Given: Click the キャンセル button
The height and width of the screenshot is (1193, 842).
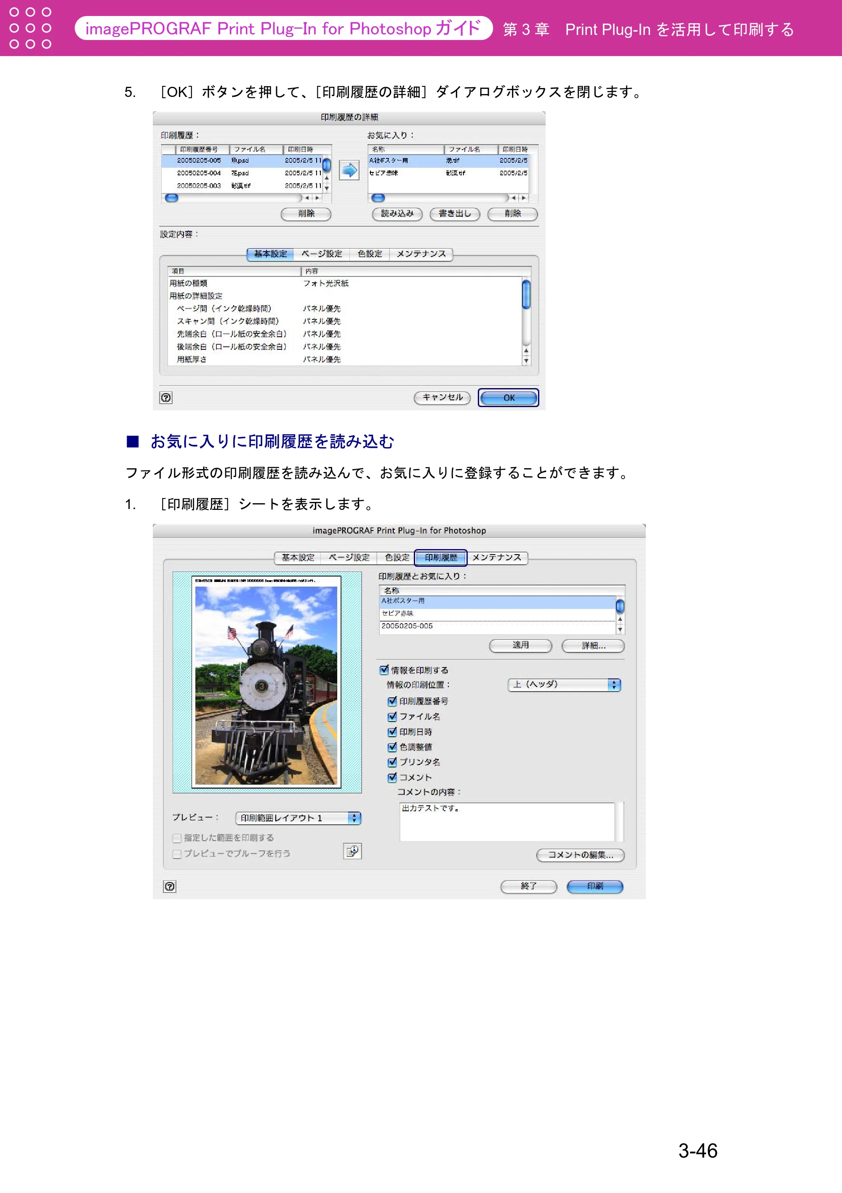Looking at the screenshot, I should pyautogui.click(x=442, y=397).
